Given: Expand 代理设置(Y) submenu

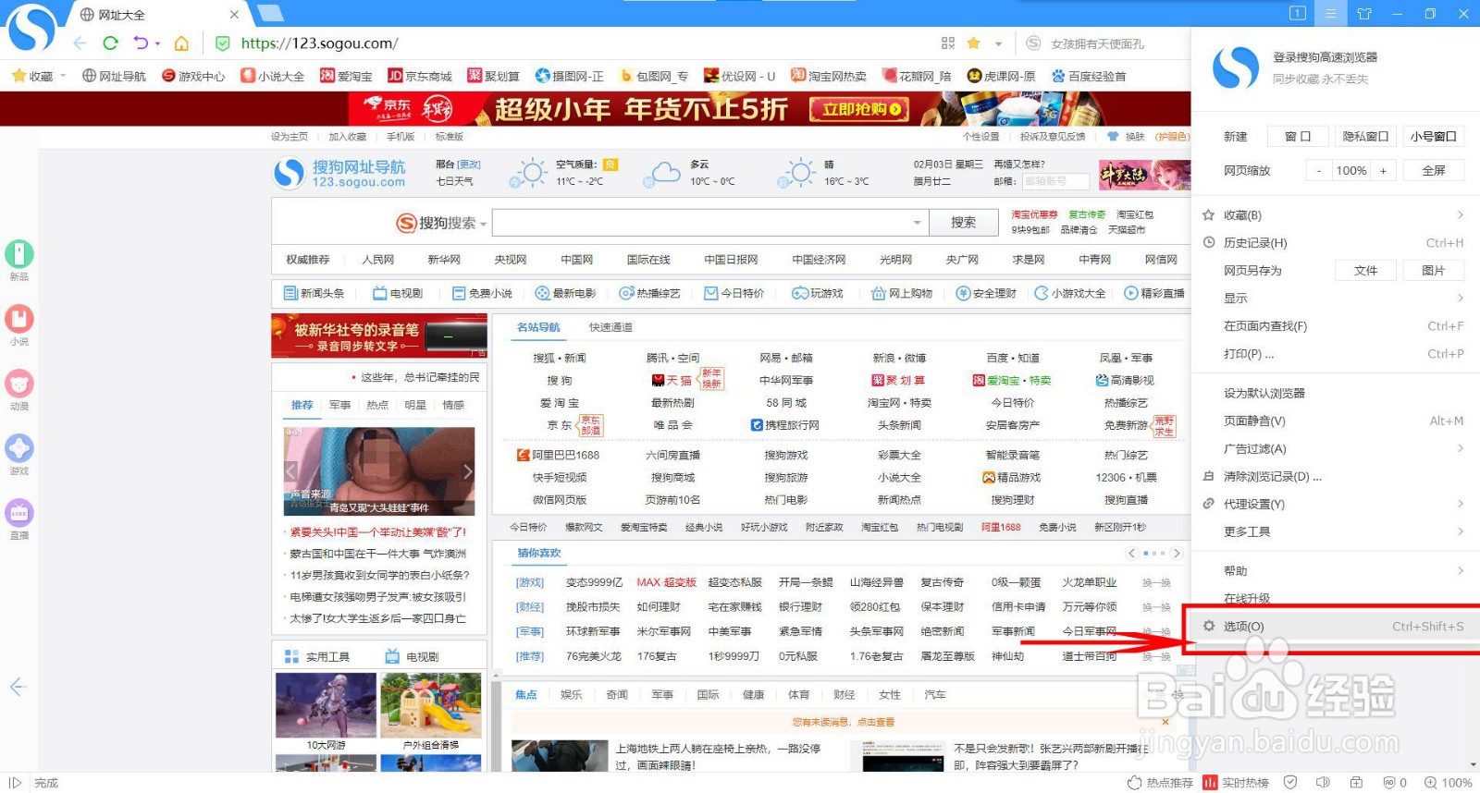Looking at the screenshot, I should coord(1461,504).
